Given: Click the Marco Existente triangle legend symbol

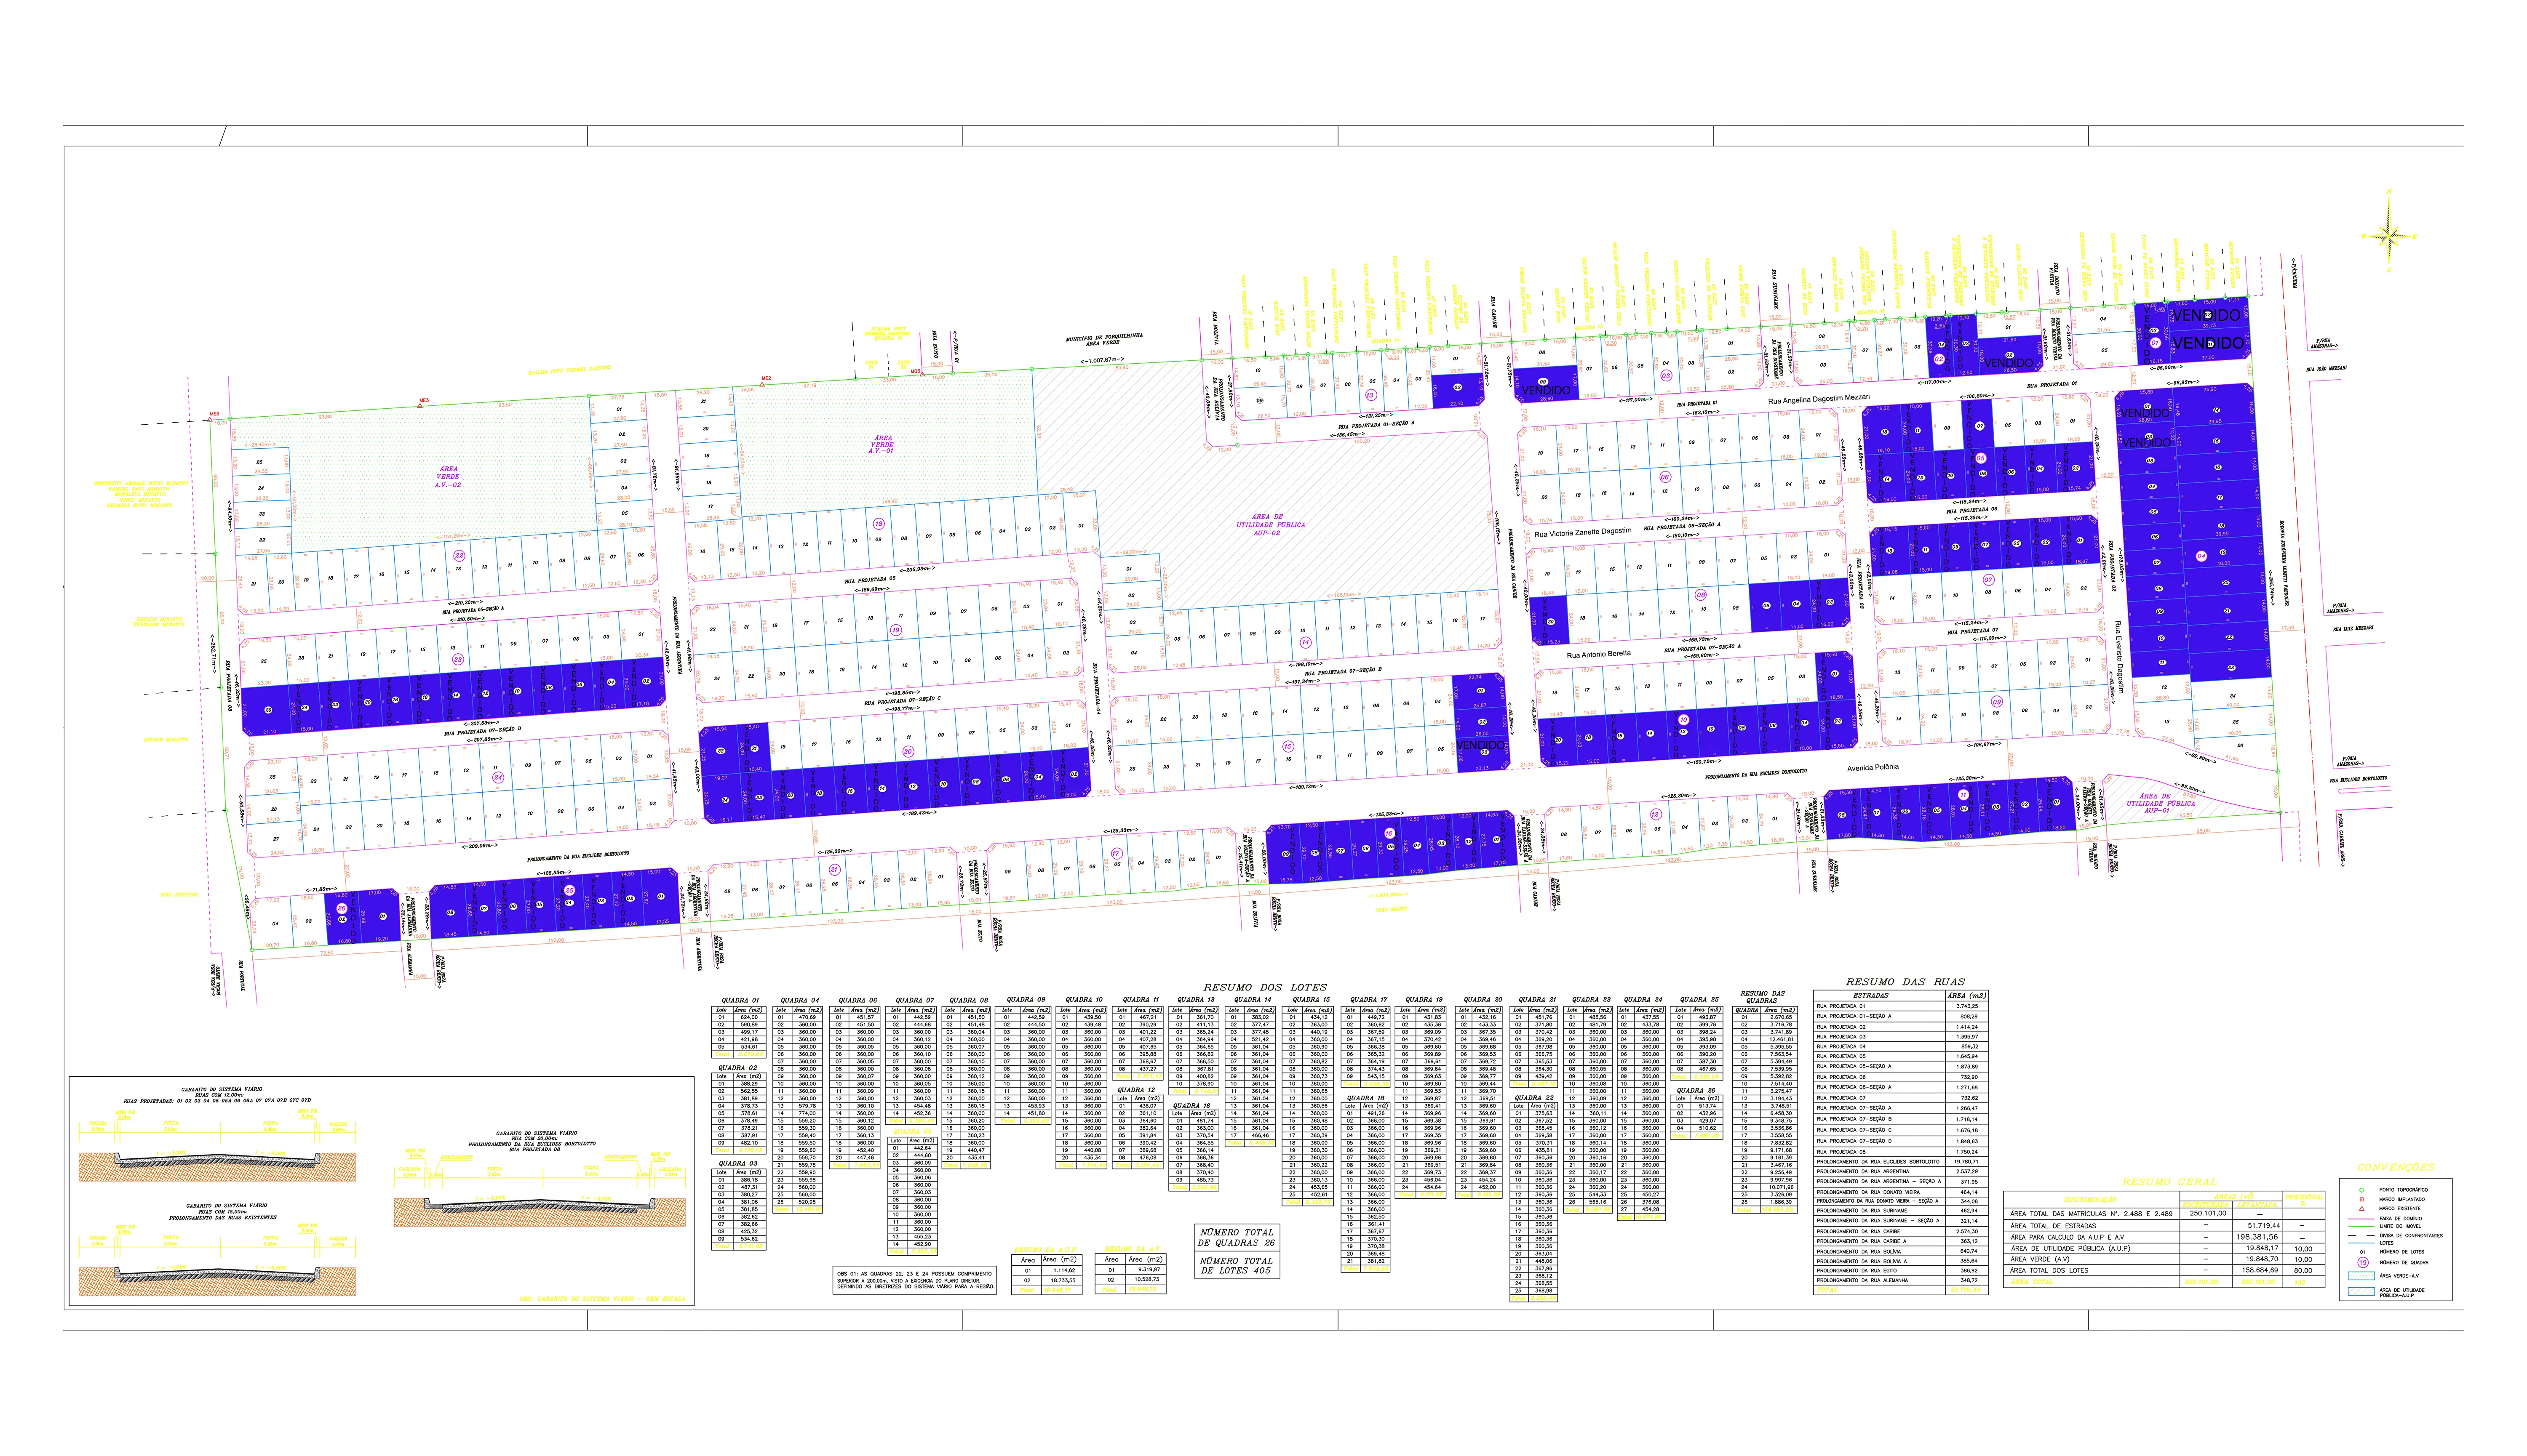Looking at the screenshot, I should (2361, 1208).
